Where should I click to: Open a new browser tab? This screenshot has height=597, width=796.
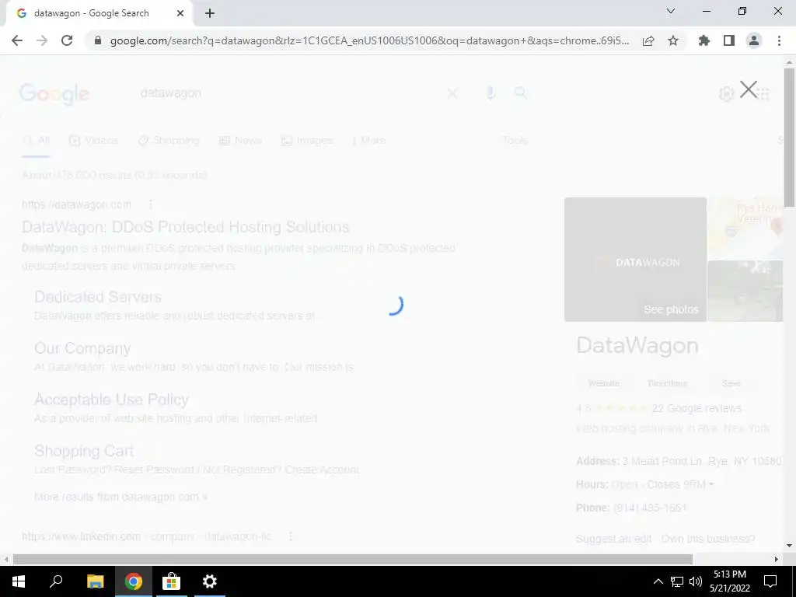click(x=210, y=14)
